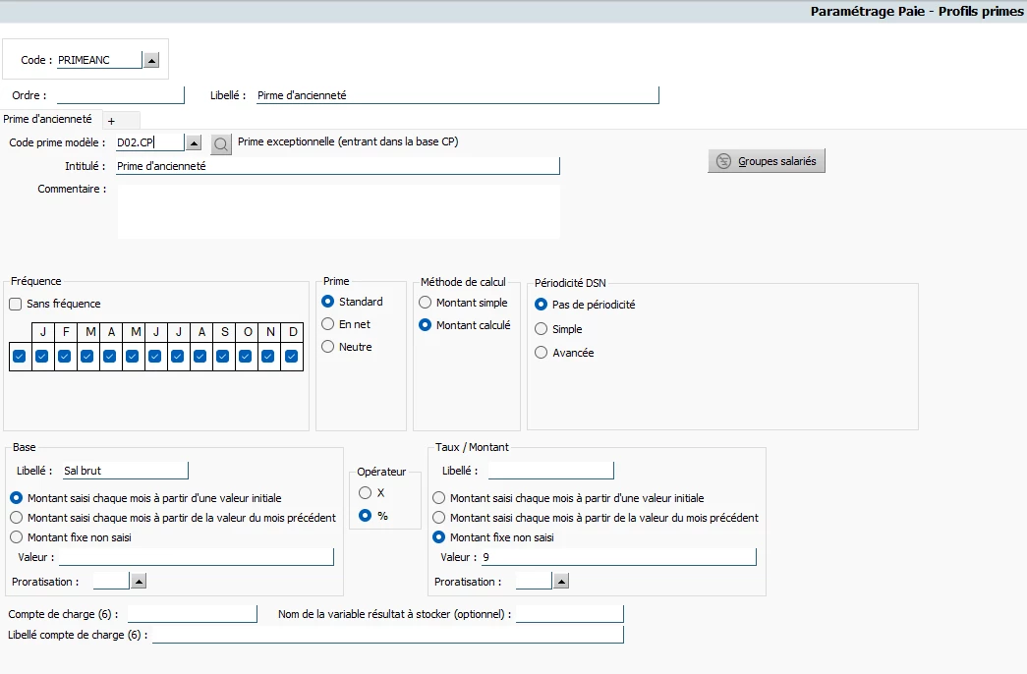This screenshot has height=674, width=1027.
Task: Open the Code PRIMEANC dropdown arrow
Action: [x=151, y=60]
